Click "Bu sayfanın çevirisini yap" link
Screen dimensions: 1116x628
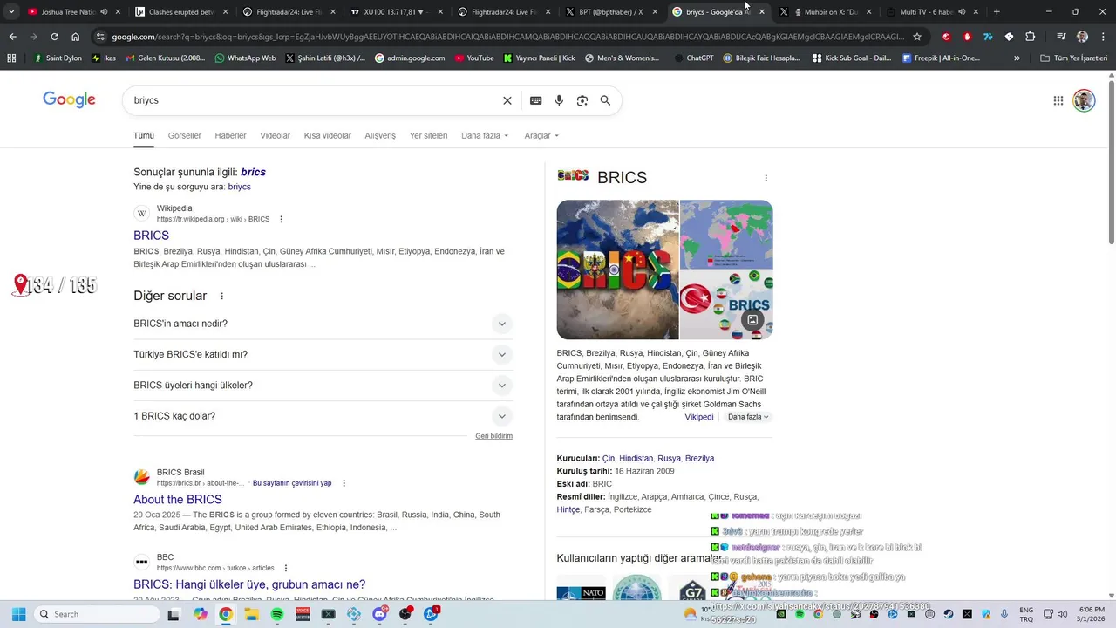pyautogui.click(x=292, y=483)
